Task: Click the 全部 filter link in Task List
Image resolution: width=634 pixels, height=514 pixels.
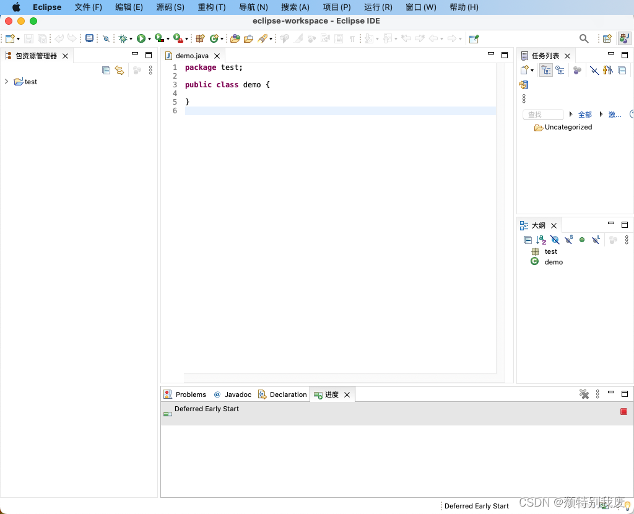Action: pos(584,115)
